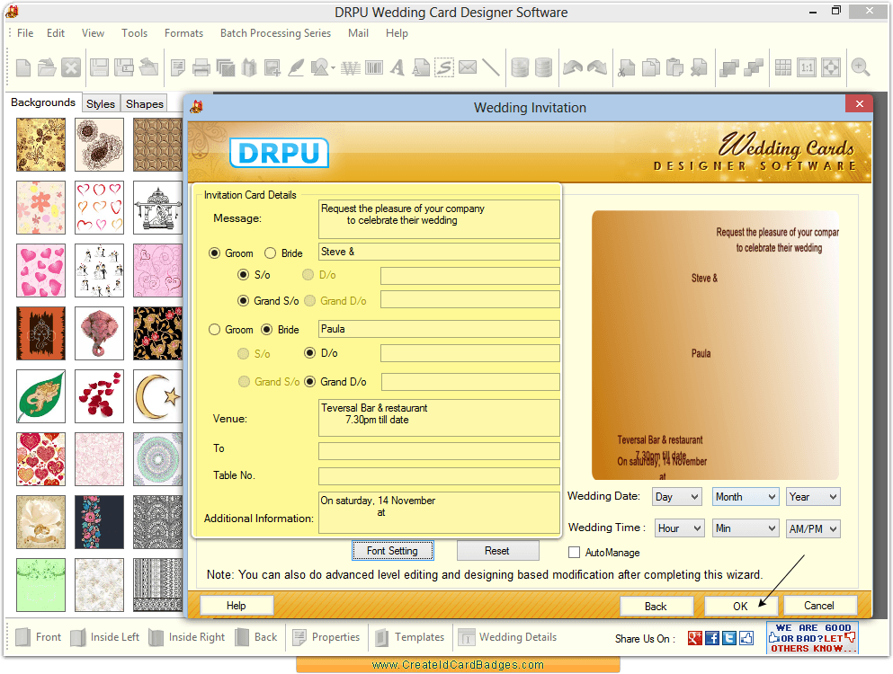
Task: Choose the light green background thumbnail
Action: click(41, 585)
